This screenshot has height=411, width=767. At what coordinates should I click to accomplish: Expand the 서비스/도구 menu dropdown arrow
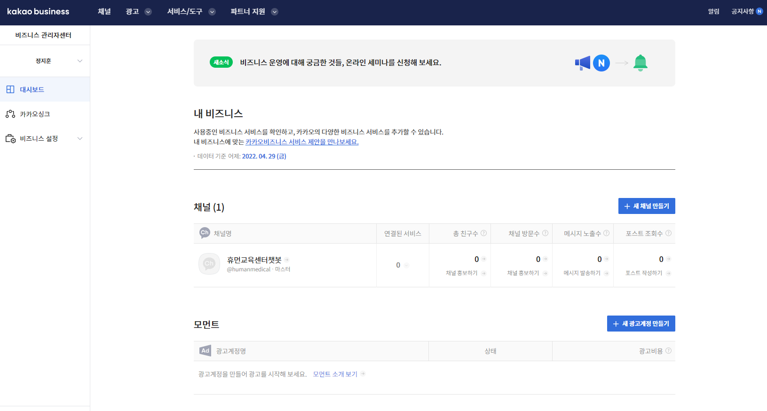click(212, 12)
